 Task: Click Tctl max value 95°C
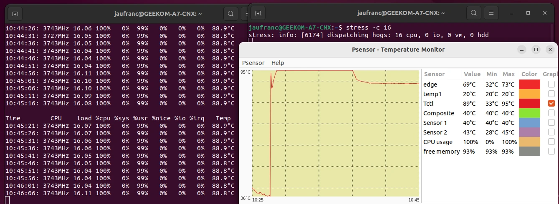point(508,103)
